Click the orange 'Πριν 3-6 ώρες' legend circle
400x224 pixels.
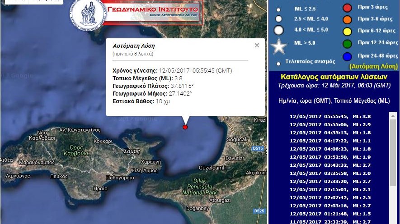(x=347, y=19)
